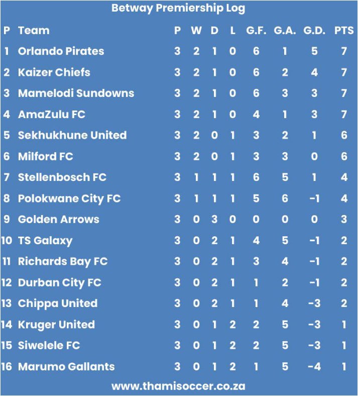Click the G.A. column header
This screenshot has width=358, height=396.
[285, 31]
